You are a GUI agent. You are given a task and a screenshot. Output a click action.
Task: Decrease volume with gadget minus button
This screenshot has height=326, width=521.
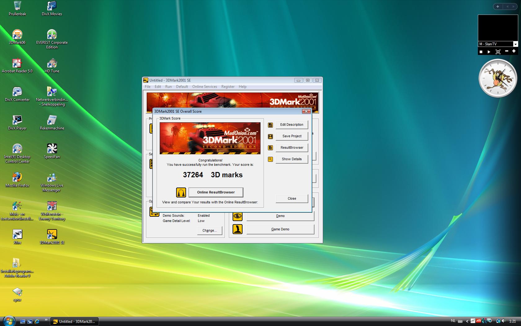point(507,51)
